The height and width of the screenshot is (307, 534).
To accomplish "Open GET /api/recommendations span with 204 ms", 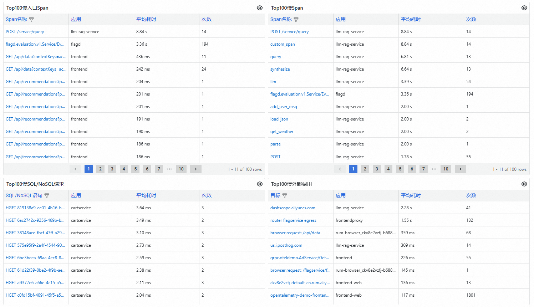I will (x=35, y=82).
